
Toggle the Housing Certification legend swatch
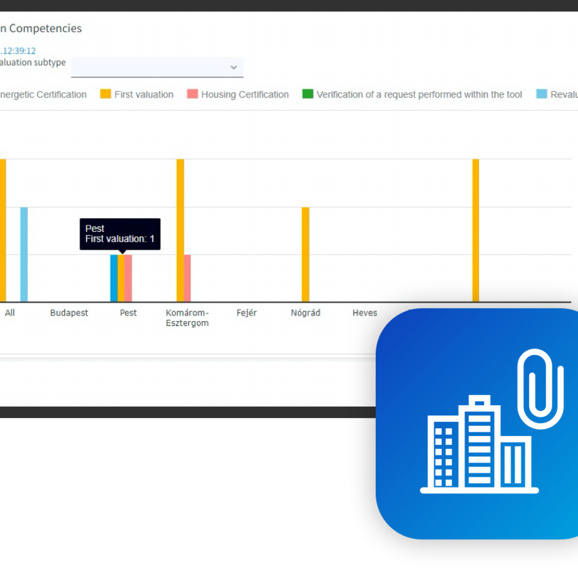pyautogui.click(x=192, y=94)
